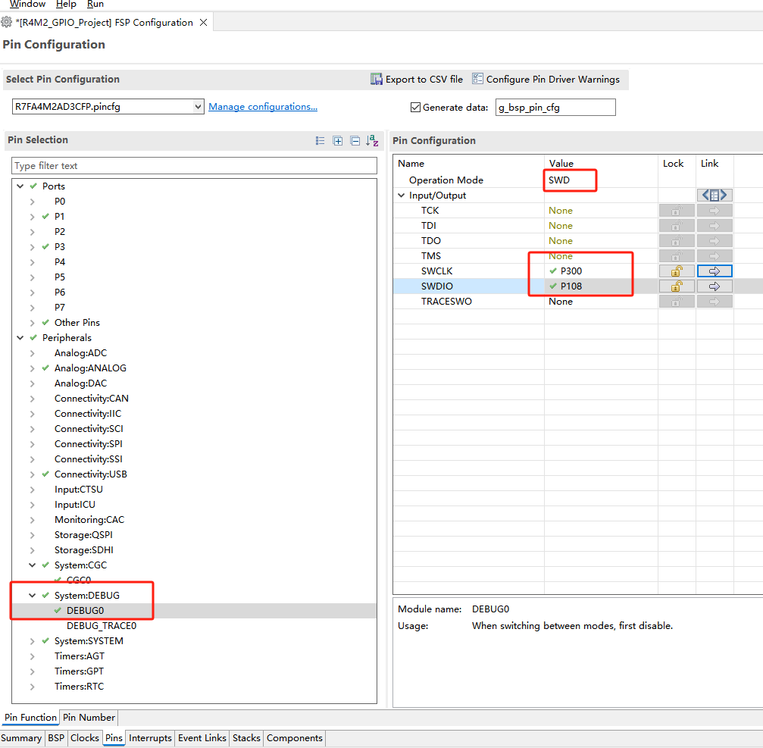Image resolution: width=763 pixels, height=748 pixels.
Task: Switch to the Summary tab
Action: pos(21,738)
